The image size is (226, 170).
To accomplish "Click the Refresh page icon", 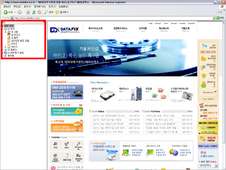I will point(34,12).
